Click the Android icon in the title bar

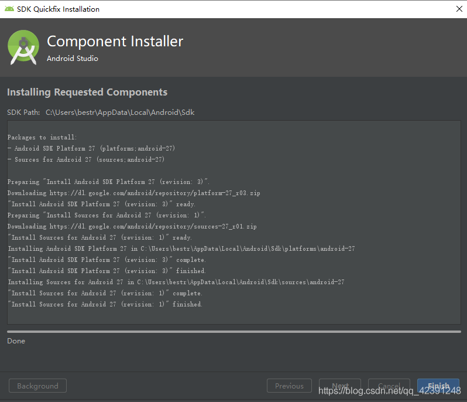click(9, 9)
